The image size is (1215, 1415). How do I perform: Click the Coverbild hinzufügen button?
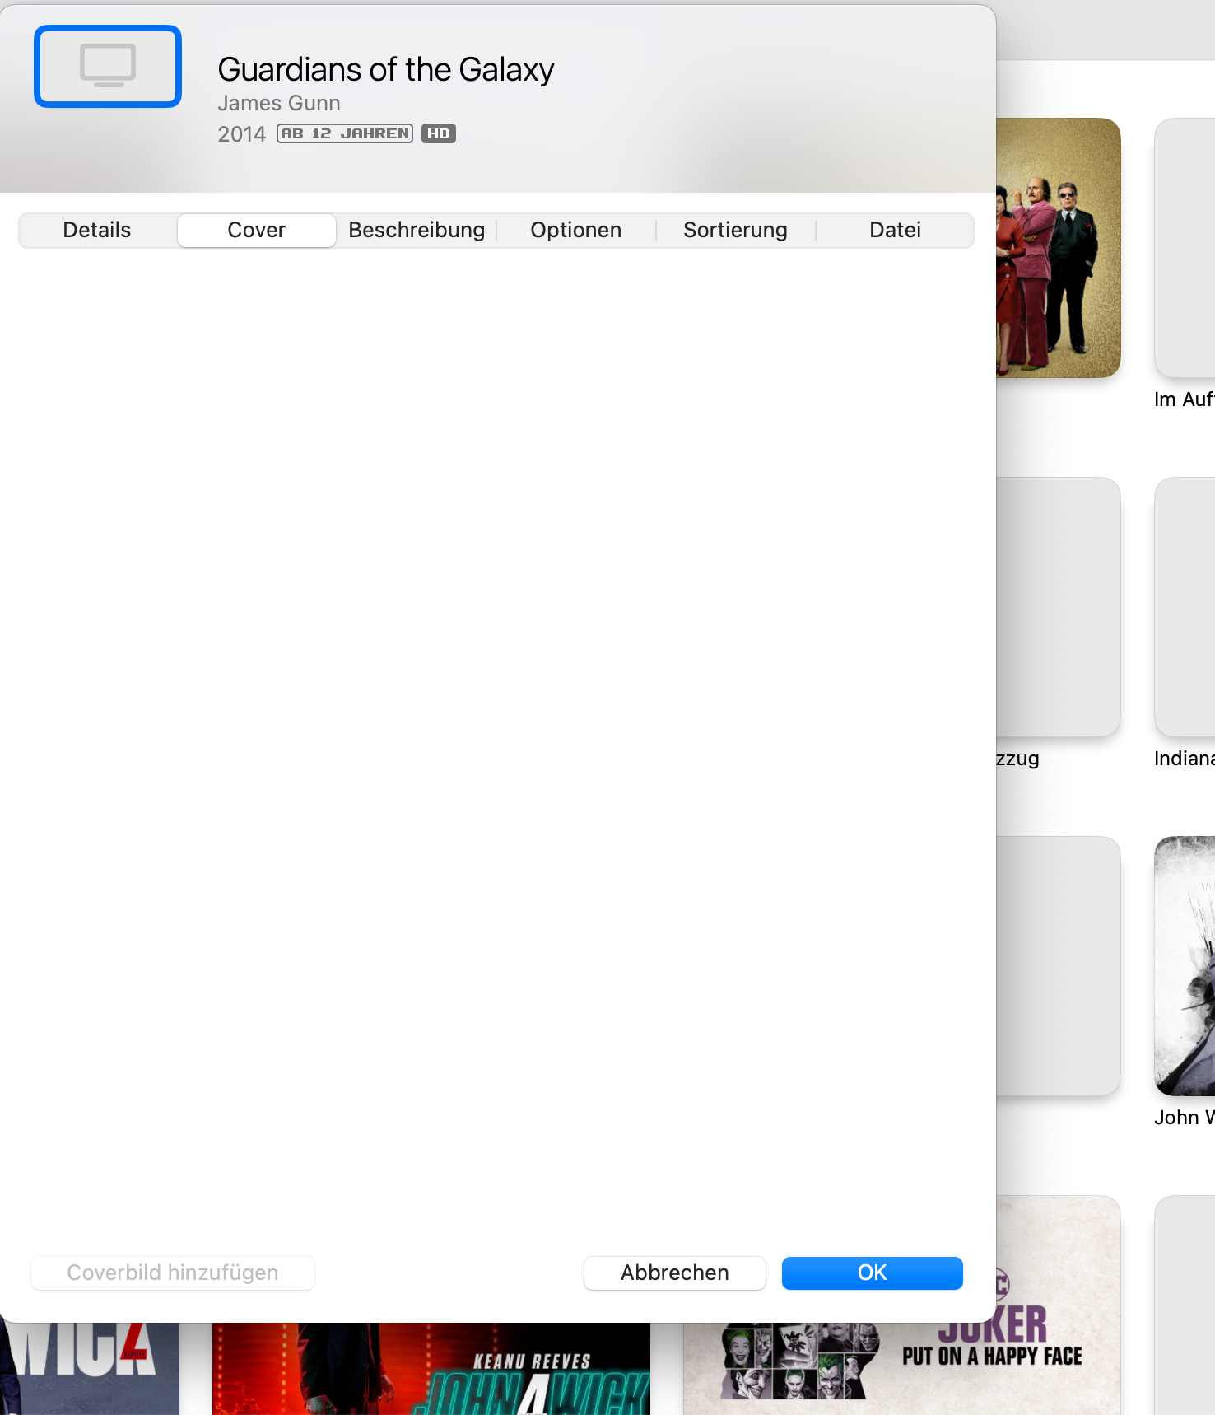click(x=173, y=1273)
